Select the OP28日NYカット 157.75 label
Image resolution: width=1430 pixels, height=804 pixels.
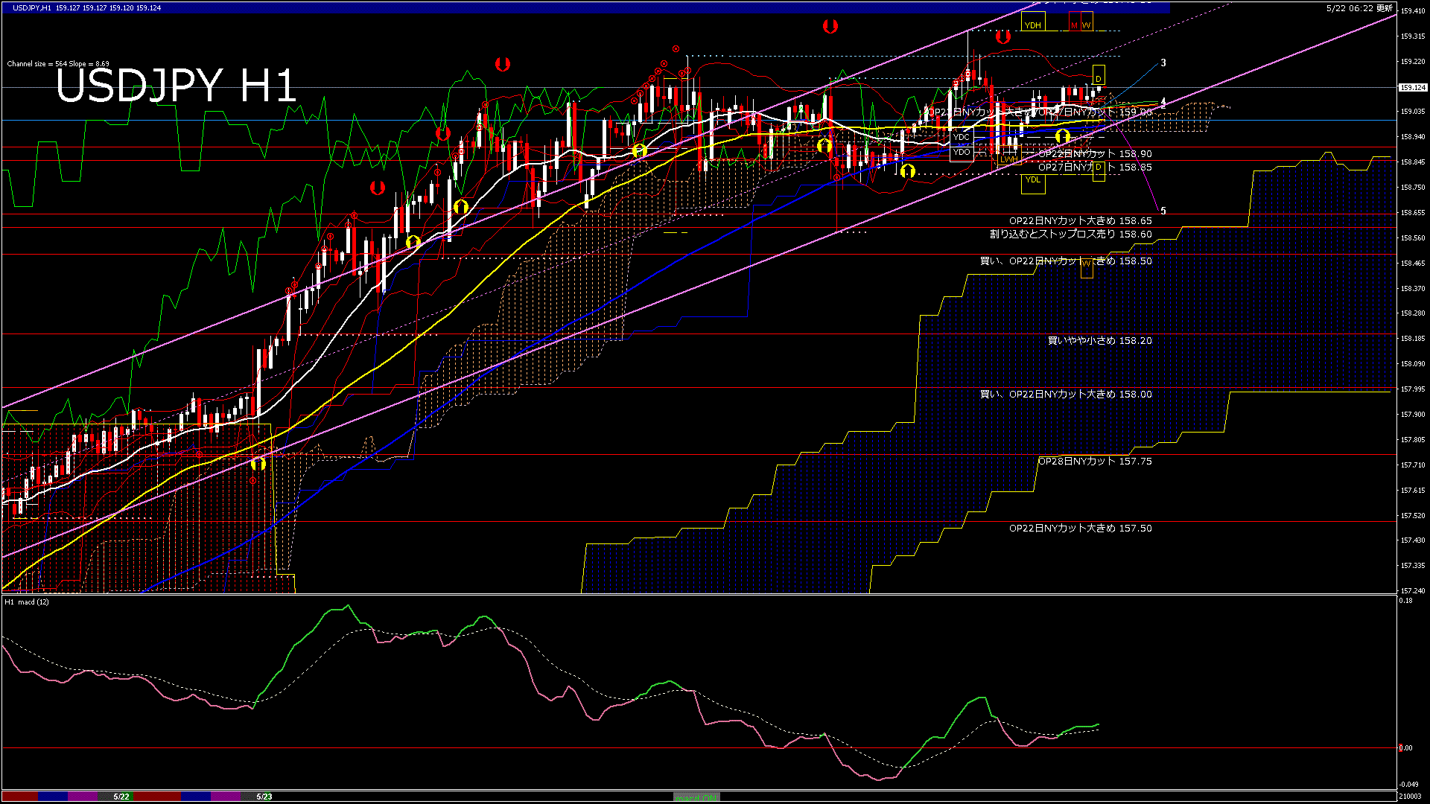coord(1095,462)
